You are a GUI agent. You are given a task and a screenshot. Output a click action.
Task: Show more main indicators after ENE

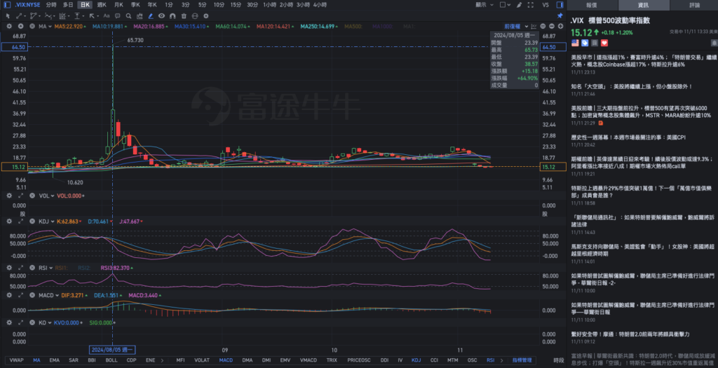pyautogui.click(x=162, y=360)
